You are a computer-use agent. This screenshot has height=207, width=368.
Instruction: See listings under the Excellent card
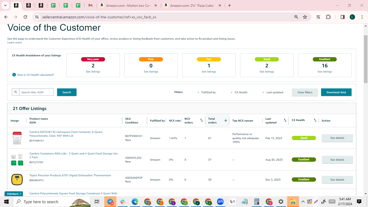pyautogui.click(x=325, y=72)
